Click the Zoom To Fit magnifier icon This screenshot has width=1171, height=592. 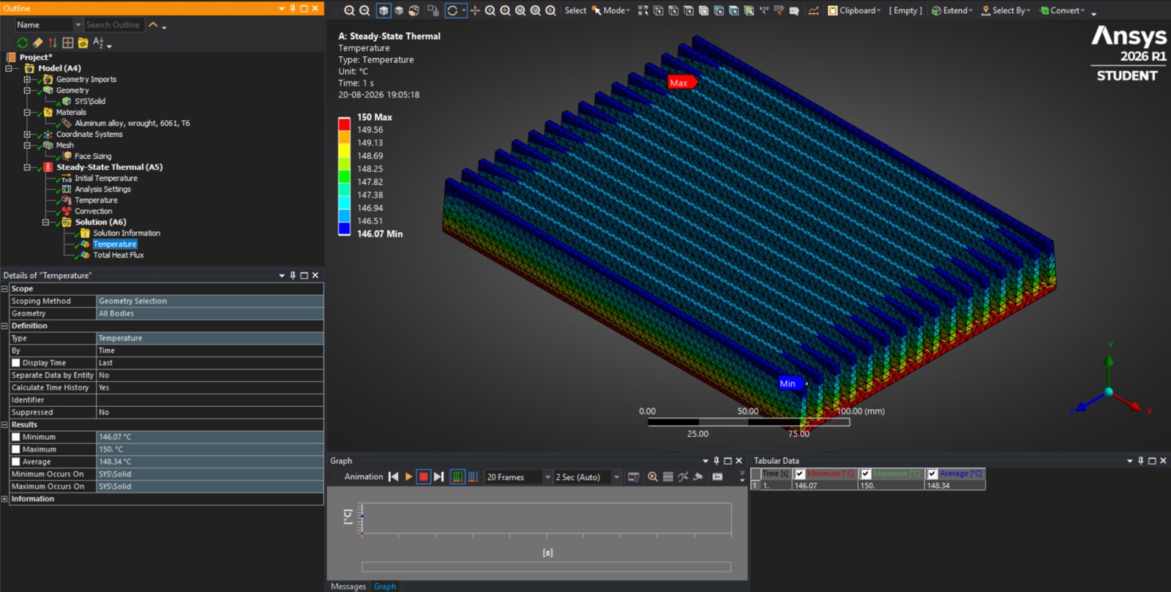(520, 10)
